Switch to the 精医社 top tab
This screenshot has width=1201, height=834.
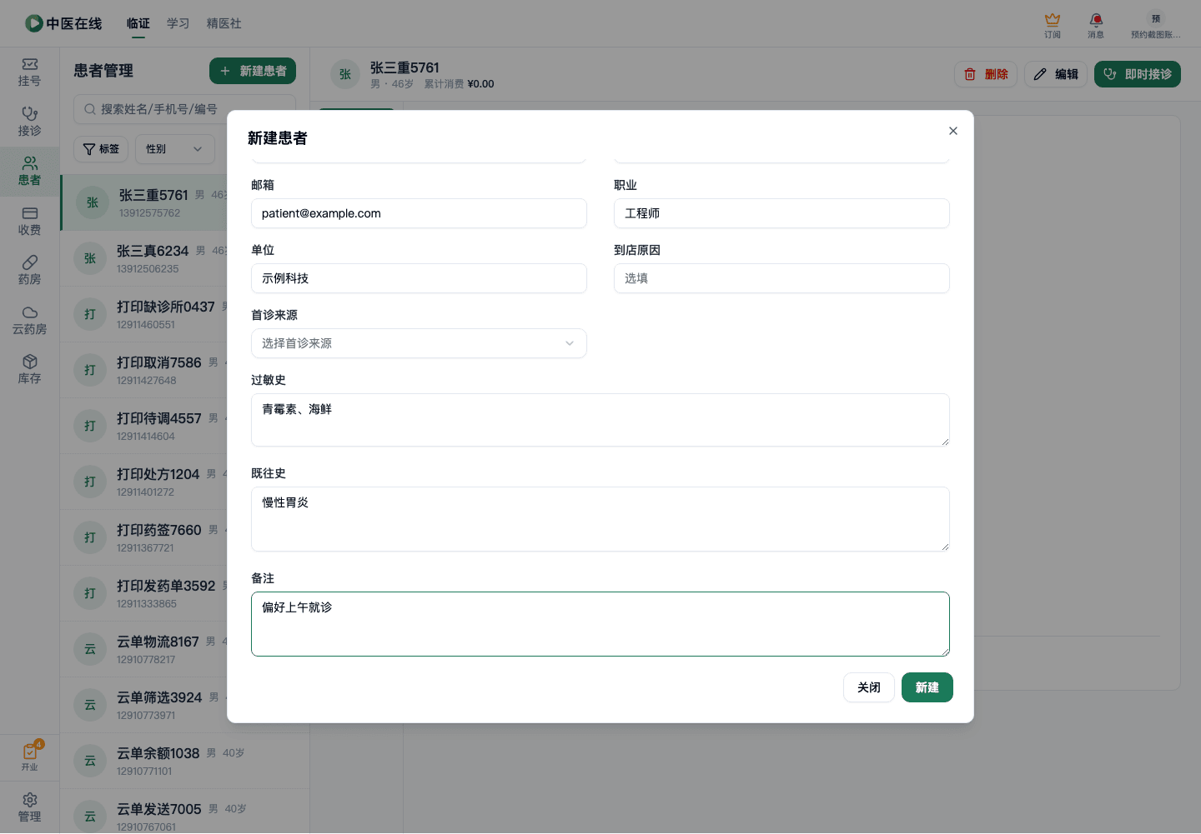[224, 23]
